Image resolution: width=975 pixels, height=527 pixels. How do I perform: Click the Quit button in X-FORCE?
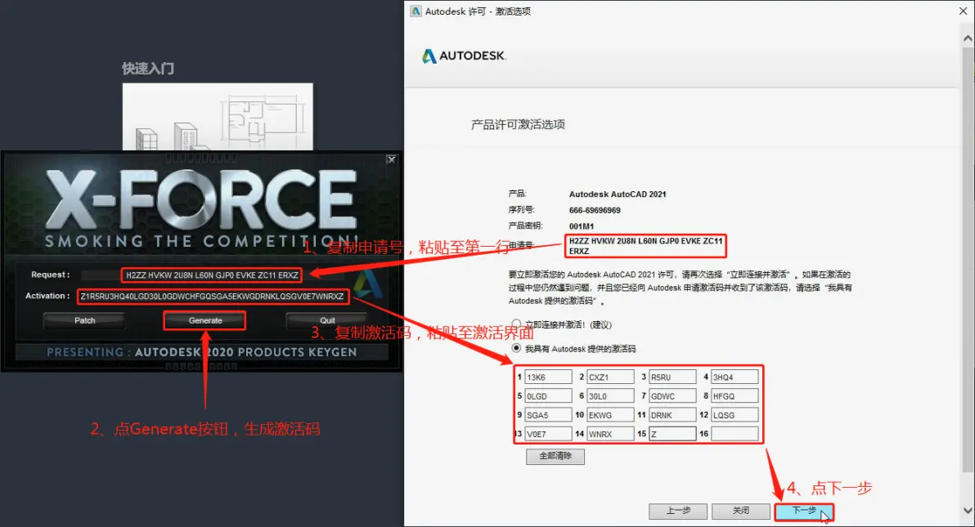(x=327, y=320)
